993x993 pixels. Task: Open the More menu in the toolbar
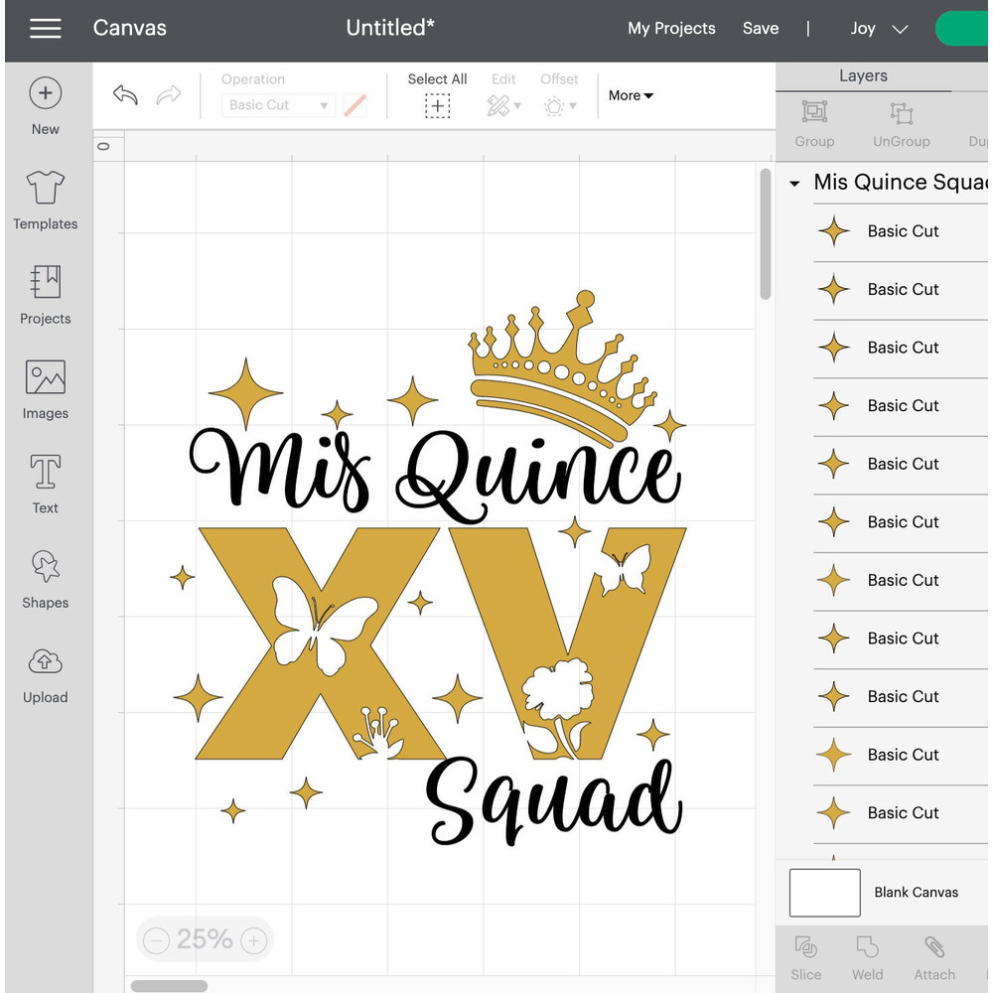tap(630, 95)
